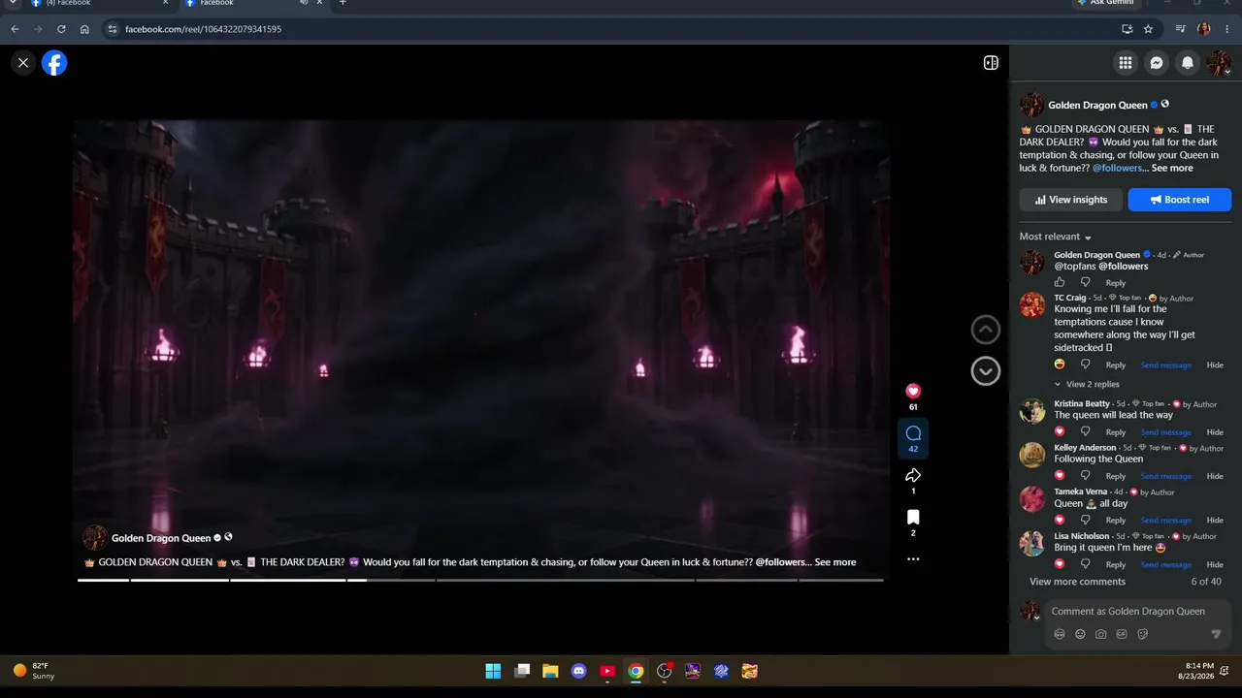Toggle love reaction on Tameka Verna's comment

tap(1060, 520)
